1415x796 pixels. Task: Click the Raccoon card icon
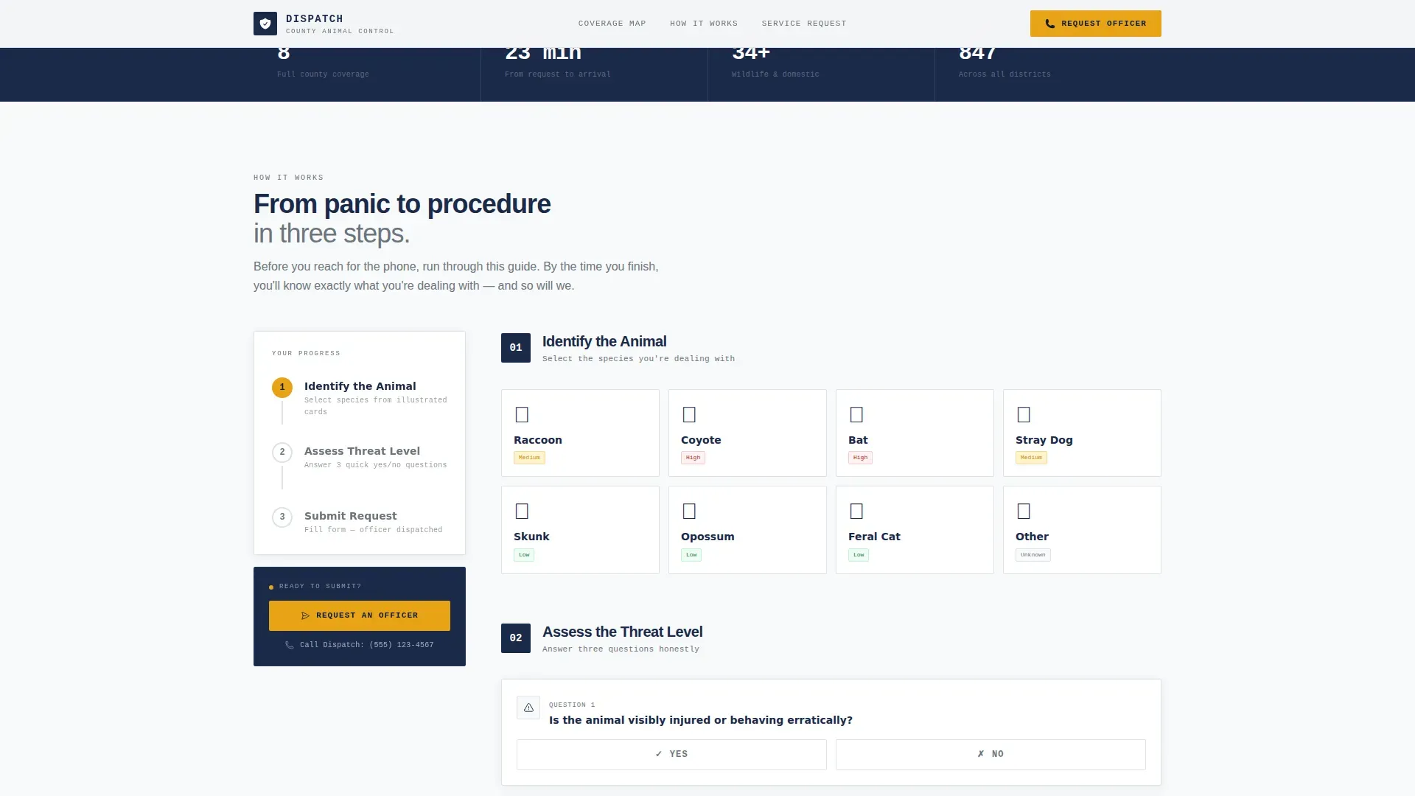522,414
